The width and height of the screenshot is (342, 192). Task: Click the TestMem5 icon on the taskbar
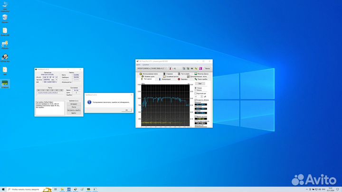pyautogui.click(x=88, y=189)
